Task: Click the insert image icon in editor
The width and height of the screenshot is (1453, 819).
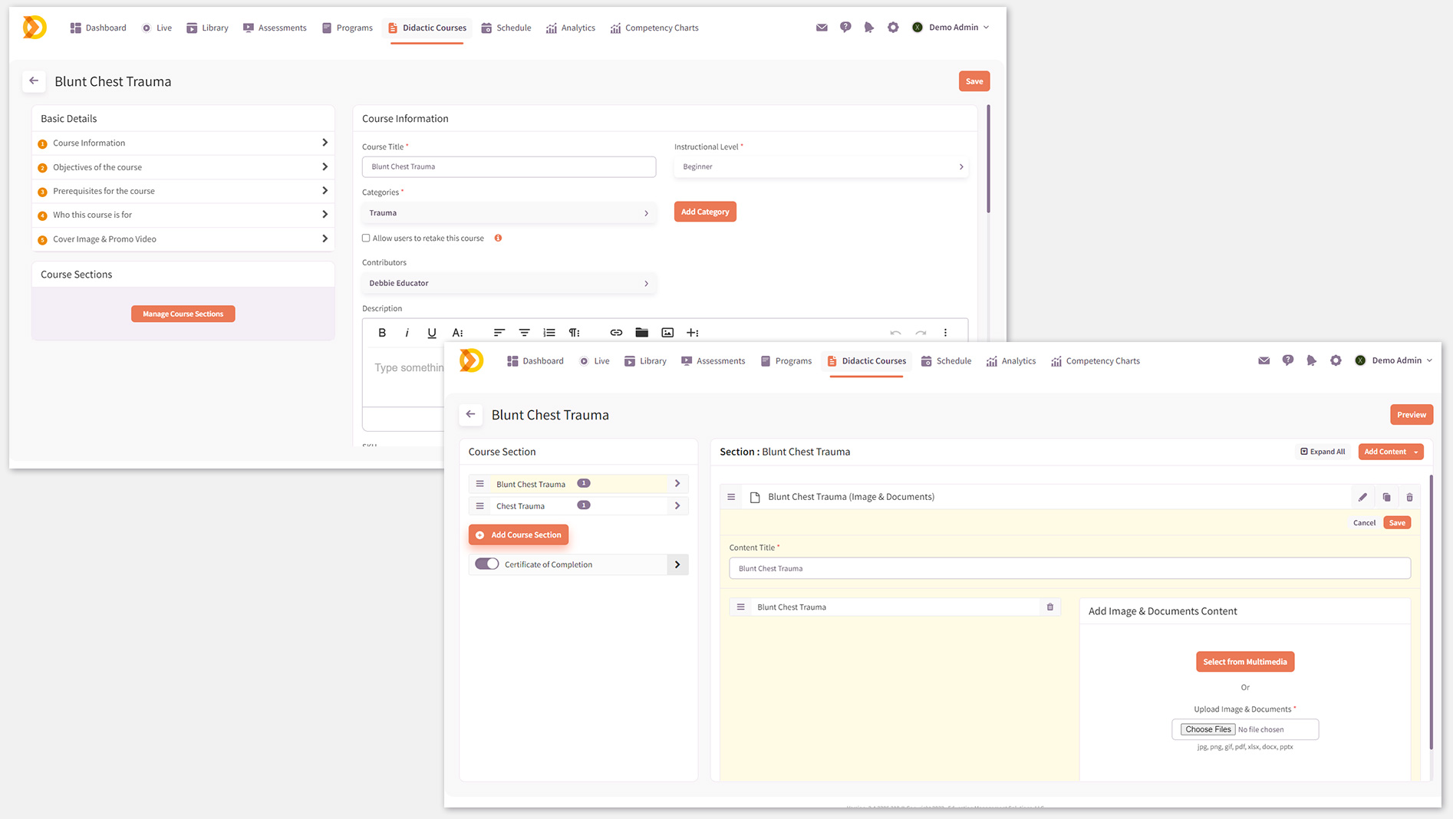Action: pyautogui.click(x=667, y=333)
